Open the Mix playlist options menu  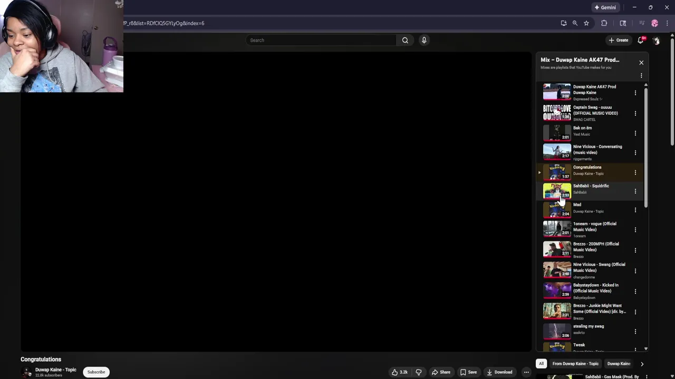pos(641,76)
